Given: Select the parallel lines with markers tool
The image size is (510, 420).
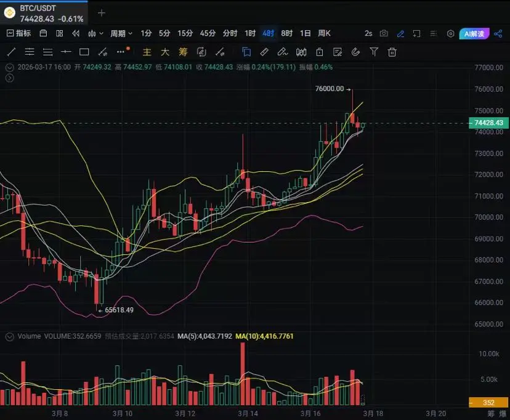Looking at the screenshot, I should (x=30, y=52).
